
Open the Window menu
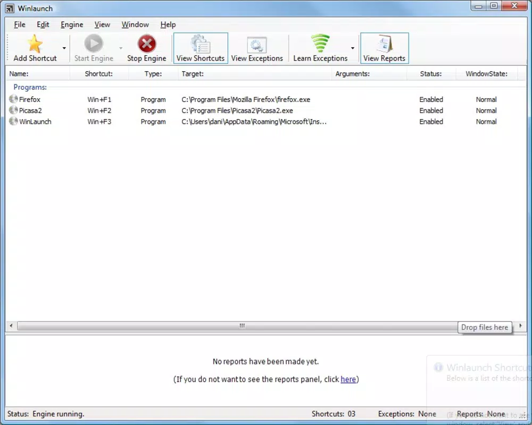(x=135, y=24)
